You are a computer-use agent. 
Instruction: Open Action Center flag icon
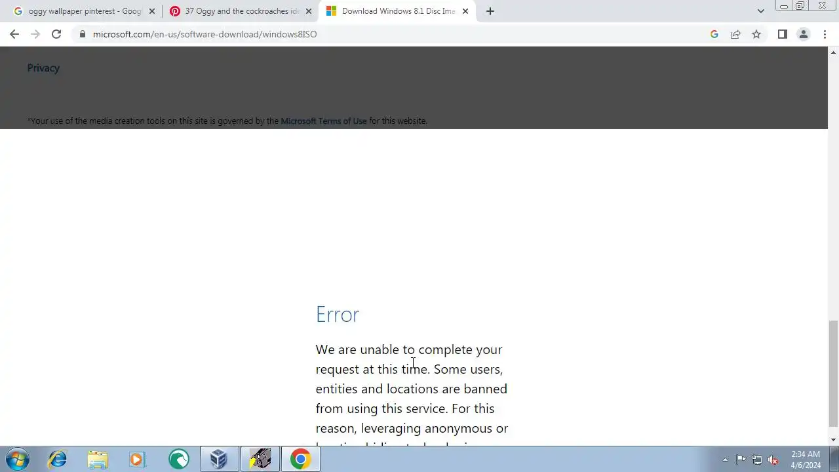point(741,460)
